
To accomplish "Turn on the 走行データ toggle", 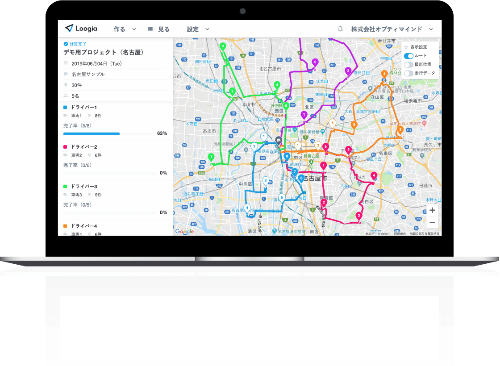I will (408, 73).
